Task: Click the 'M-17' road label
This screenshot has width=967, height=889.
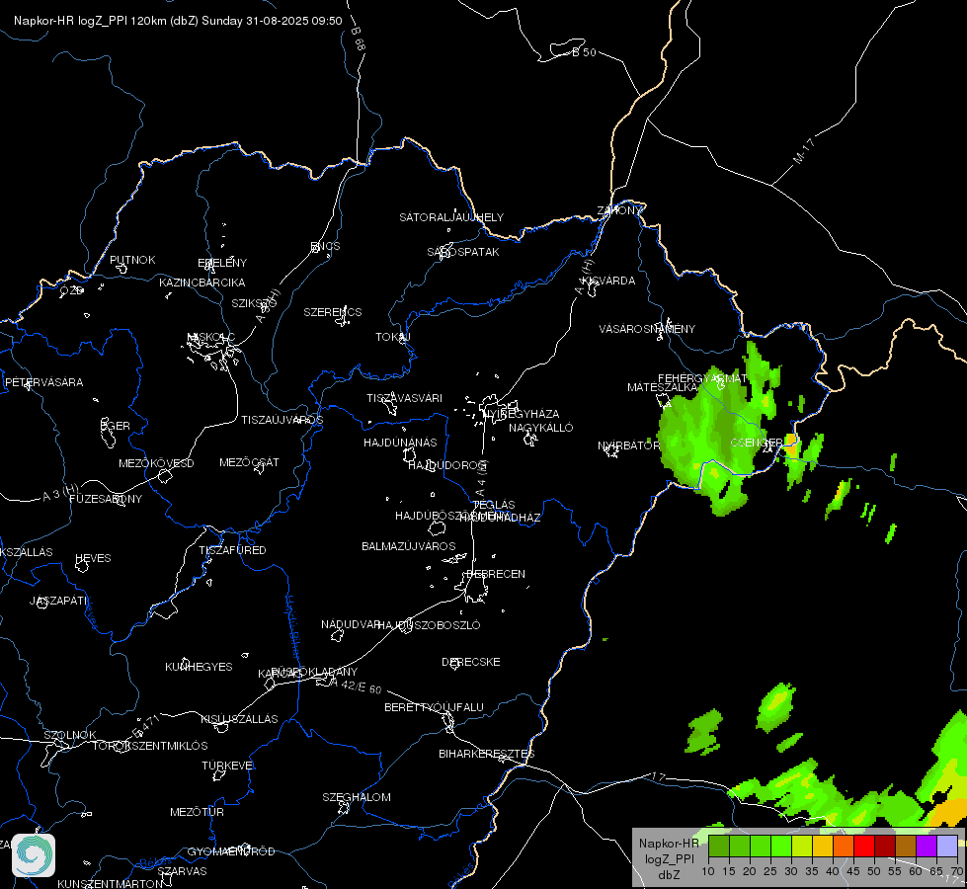Action: pos(804,151)
